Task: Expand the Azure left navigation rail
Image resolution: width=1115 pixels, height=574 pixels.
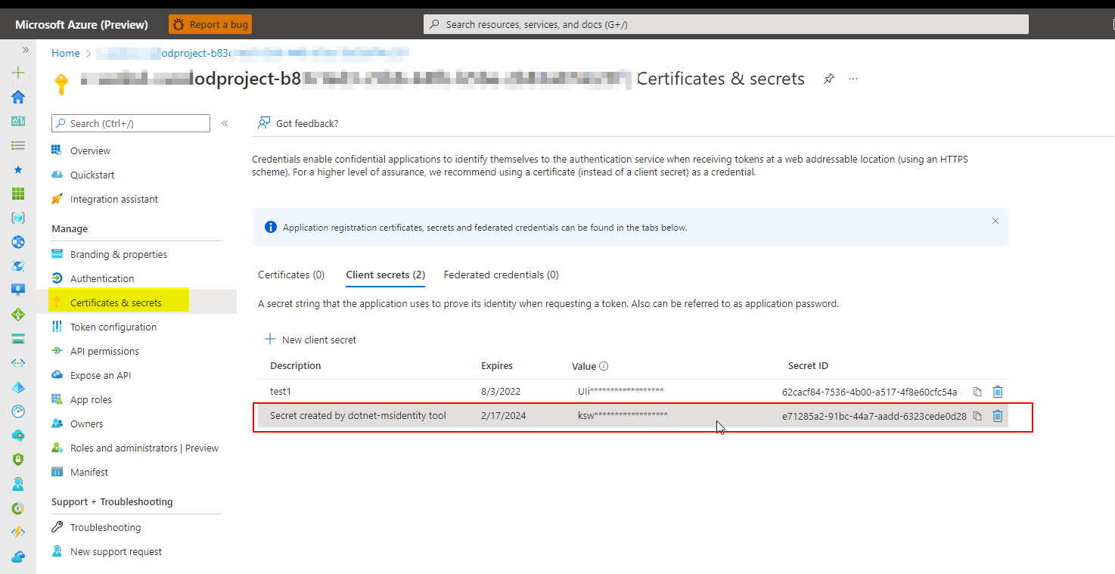Action: click(25, 50)
